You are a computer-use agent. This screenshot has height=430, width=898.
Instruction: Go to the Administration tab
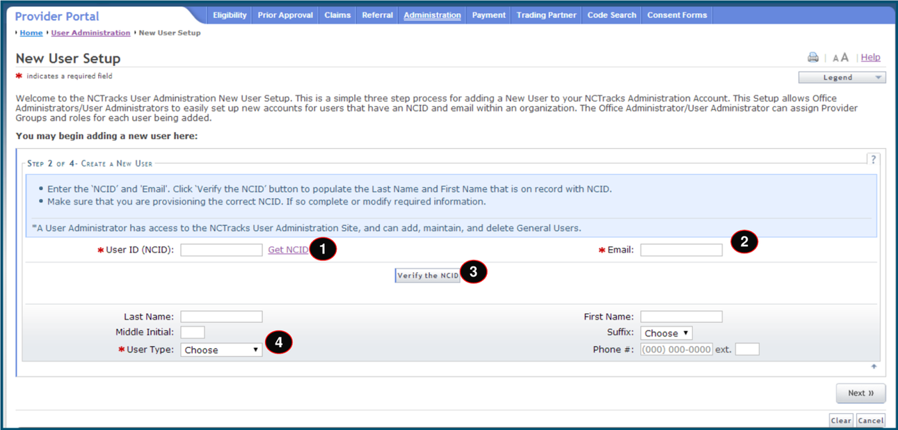coord(432,15)
